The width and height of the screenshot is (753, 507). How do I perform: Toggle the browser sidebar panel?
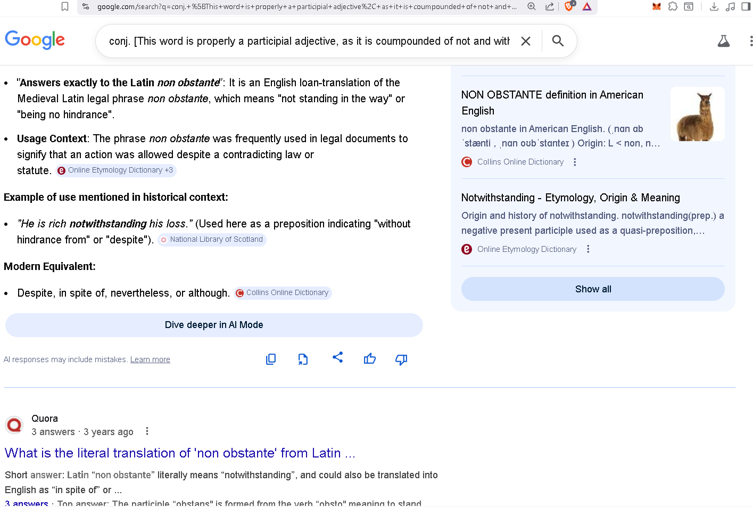746,6
